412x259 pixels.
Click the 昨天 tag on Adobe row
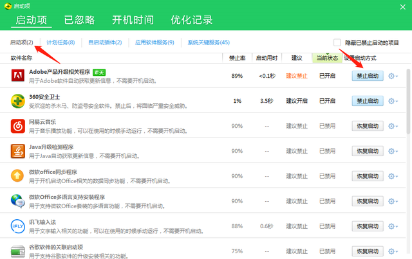(x=99, y=72)
